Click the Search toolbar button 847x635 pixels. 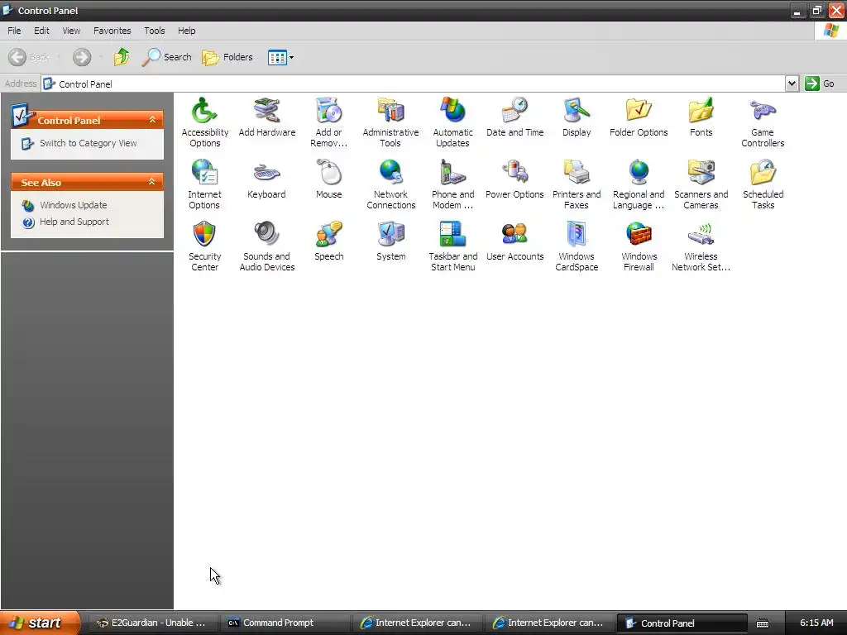[166, 57]
